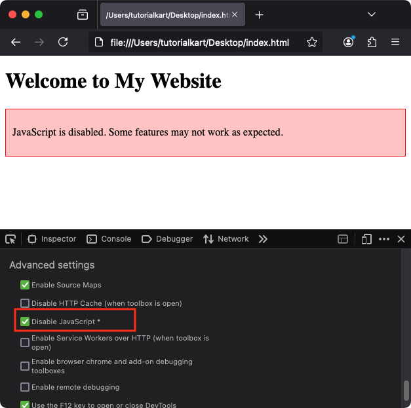Click the DevTools dock layout icon

pos(343,239)
